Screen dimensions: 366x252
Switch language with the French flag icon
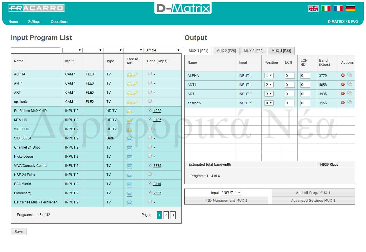coord(338,8)
